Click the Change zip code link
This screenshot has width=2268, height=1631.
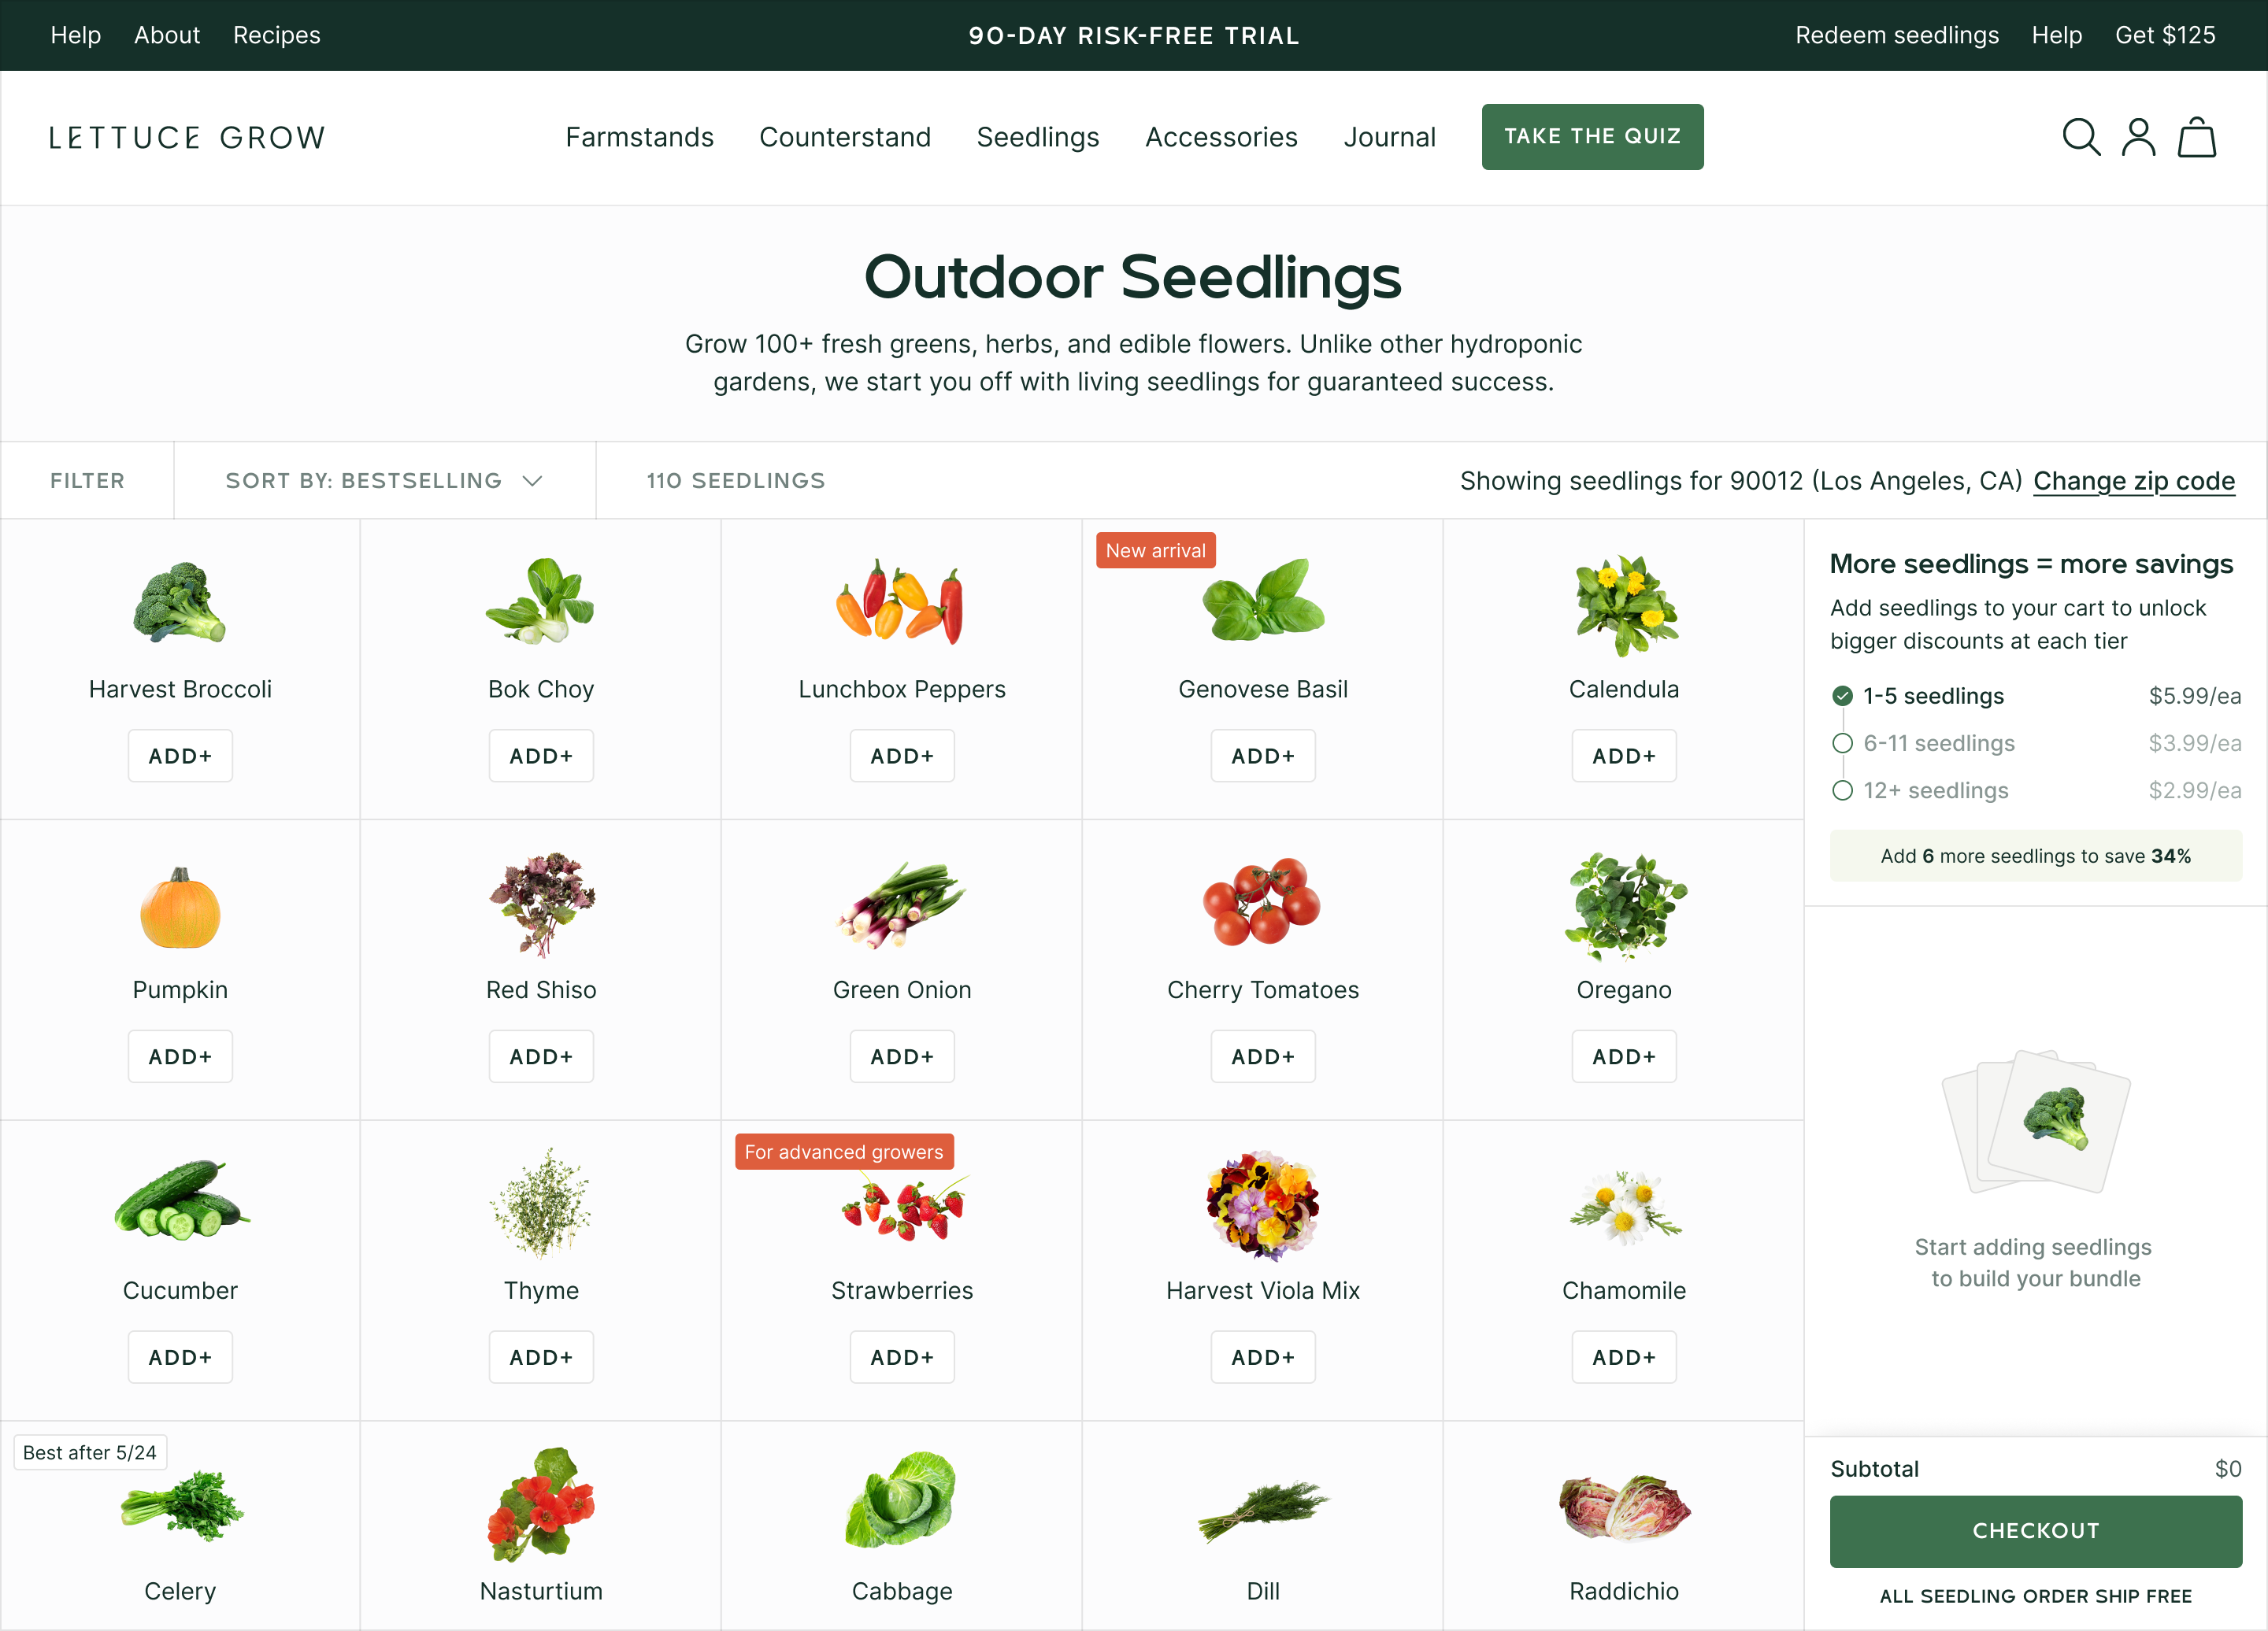(x=2134, y=481)
